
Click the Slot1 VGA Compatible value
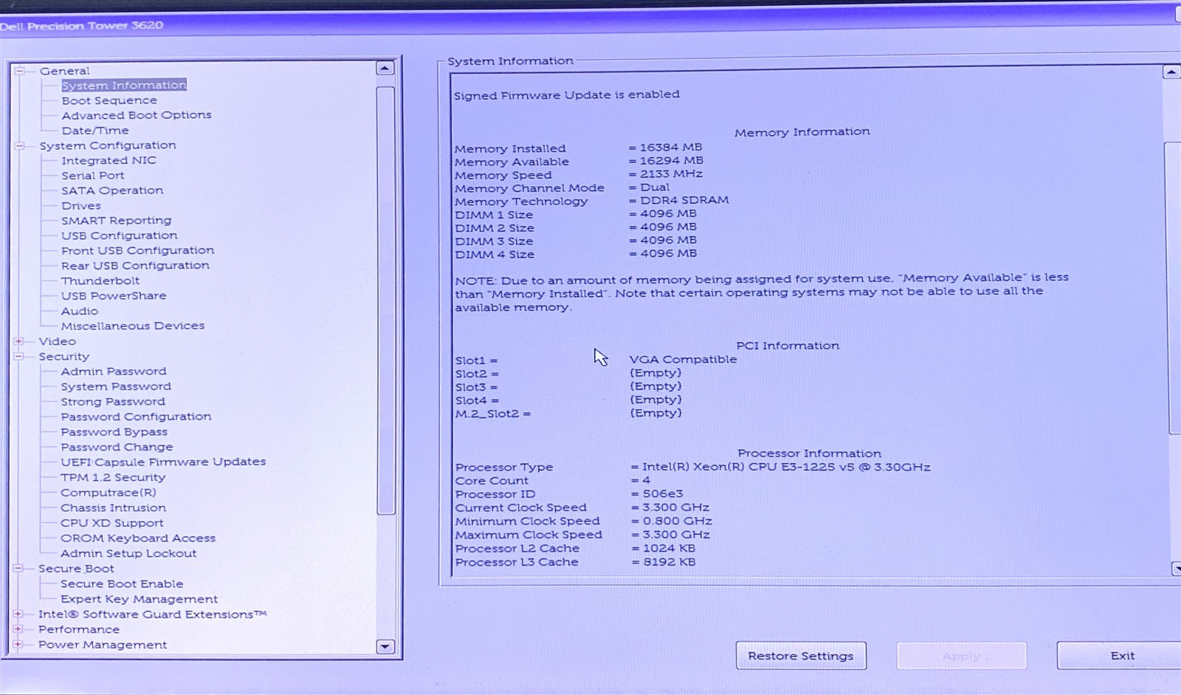coord(683,359)
